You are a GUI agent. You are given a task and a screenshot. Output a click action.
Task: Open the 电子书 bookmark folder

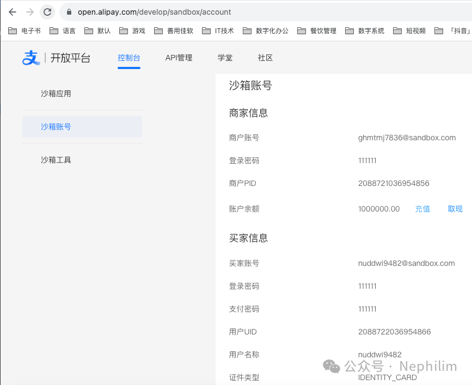(24, 30)
